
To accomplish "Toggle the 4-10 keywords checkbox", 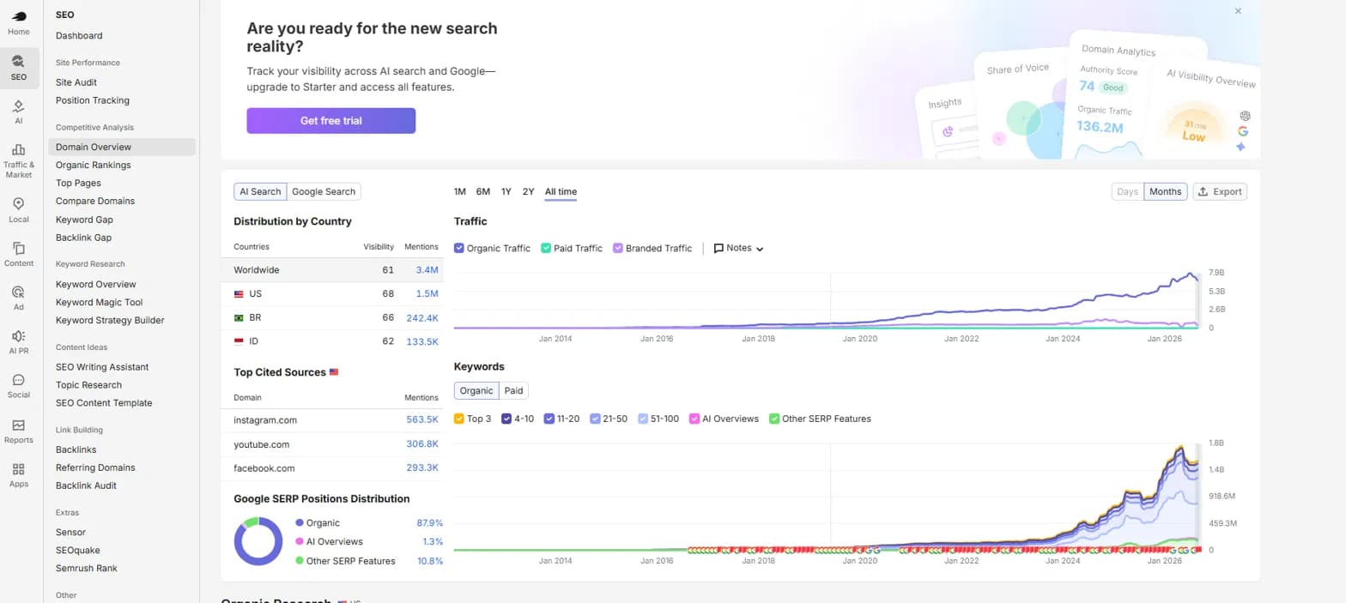I will click(506, 419).
